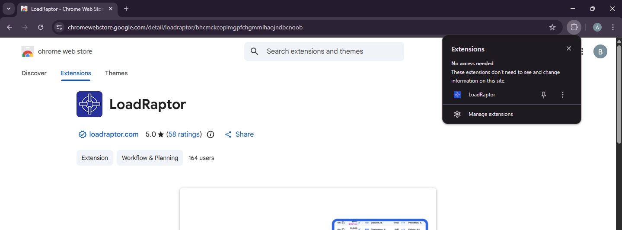
Task: Reload the current page
Action: click(x=41, y=27)
